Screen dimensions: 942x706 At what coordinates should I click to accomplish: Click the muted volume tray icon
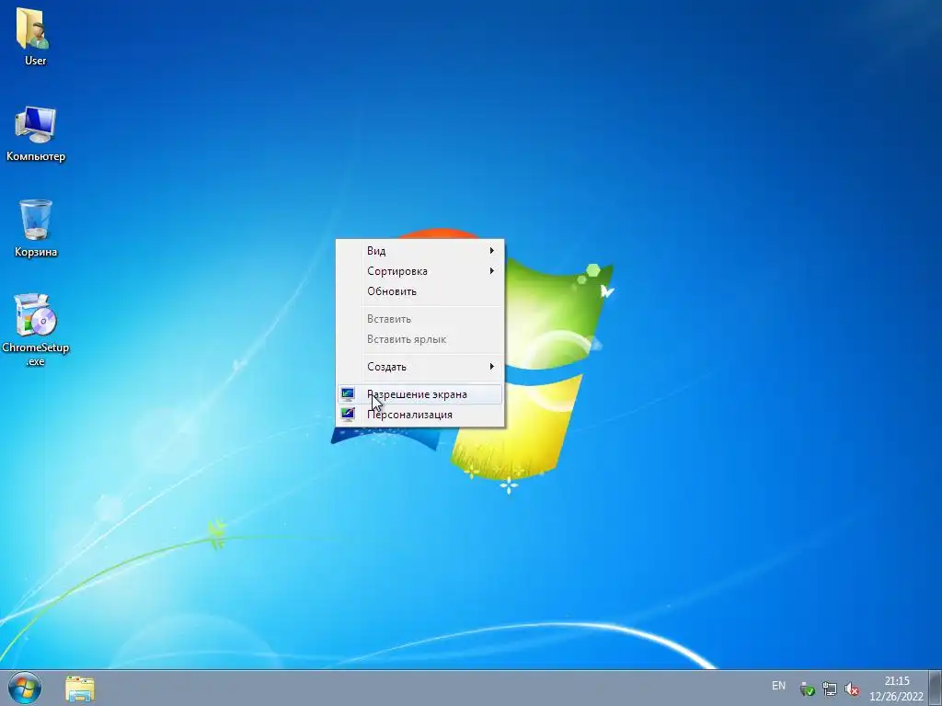[852, 689]
